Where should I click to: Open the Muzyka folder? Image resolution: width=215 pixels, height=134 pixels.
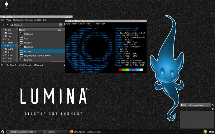(28, 43)
